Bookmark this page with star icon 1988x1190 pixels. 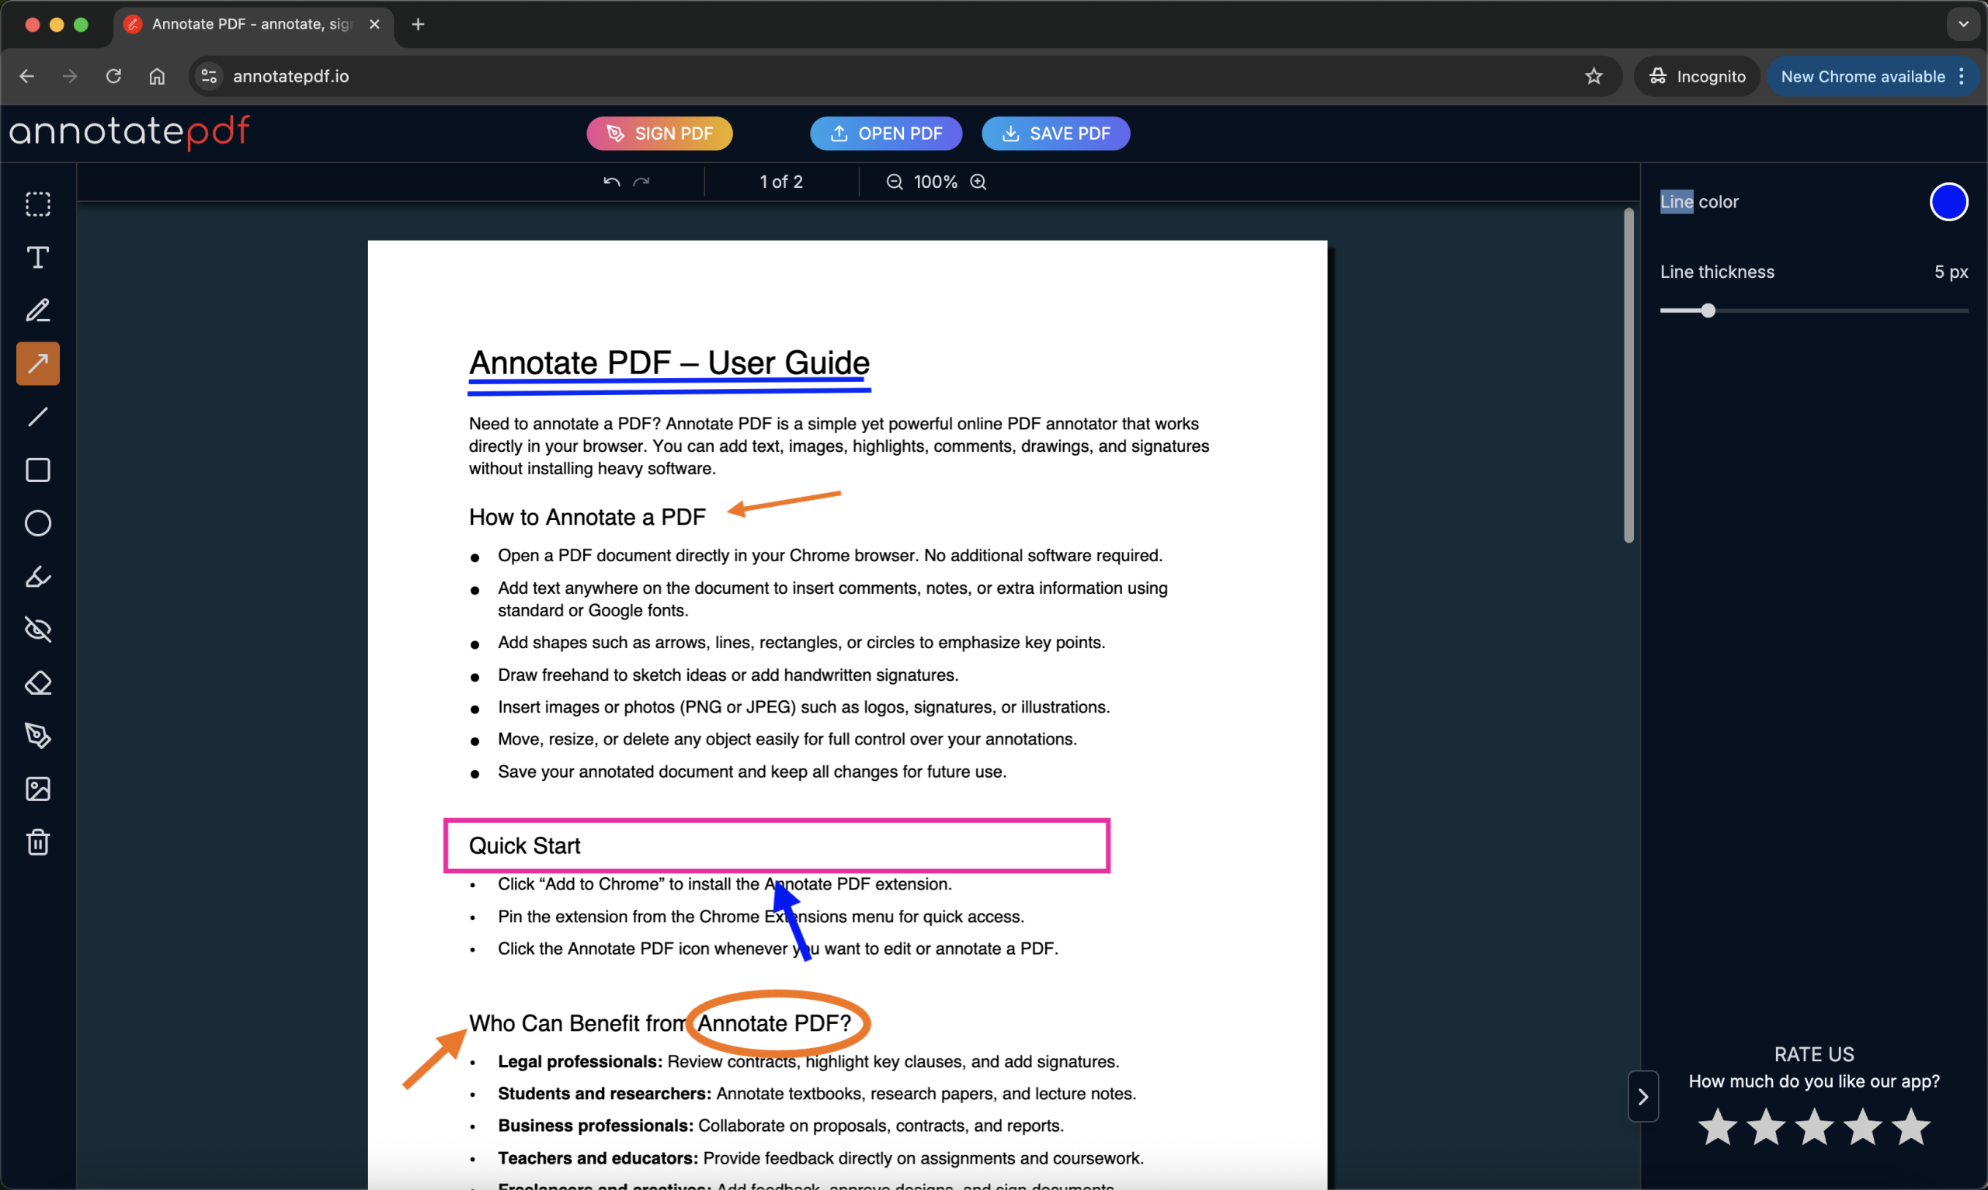click(1594, 76)
